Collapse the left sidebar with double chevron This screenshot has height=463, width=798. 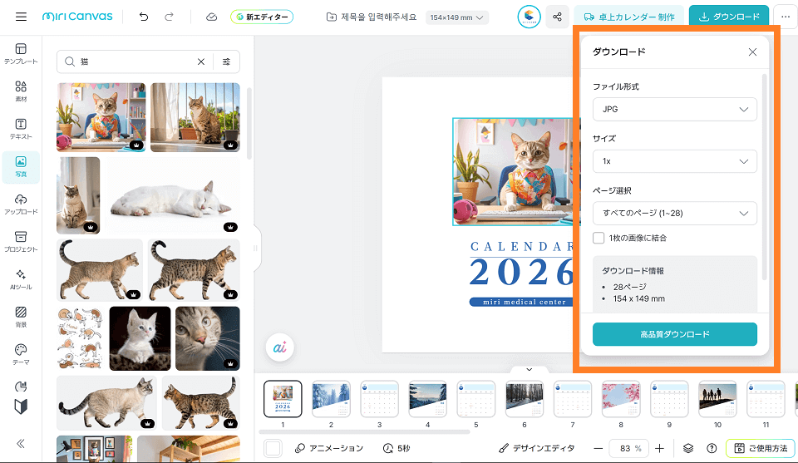(x=21, y=444)
